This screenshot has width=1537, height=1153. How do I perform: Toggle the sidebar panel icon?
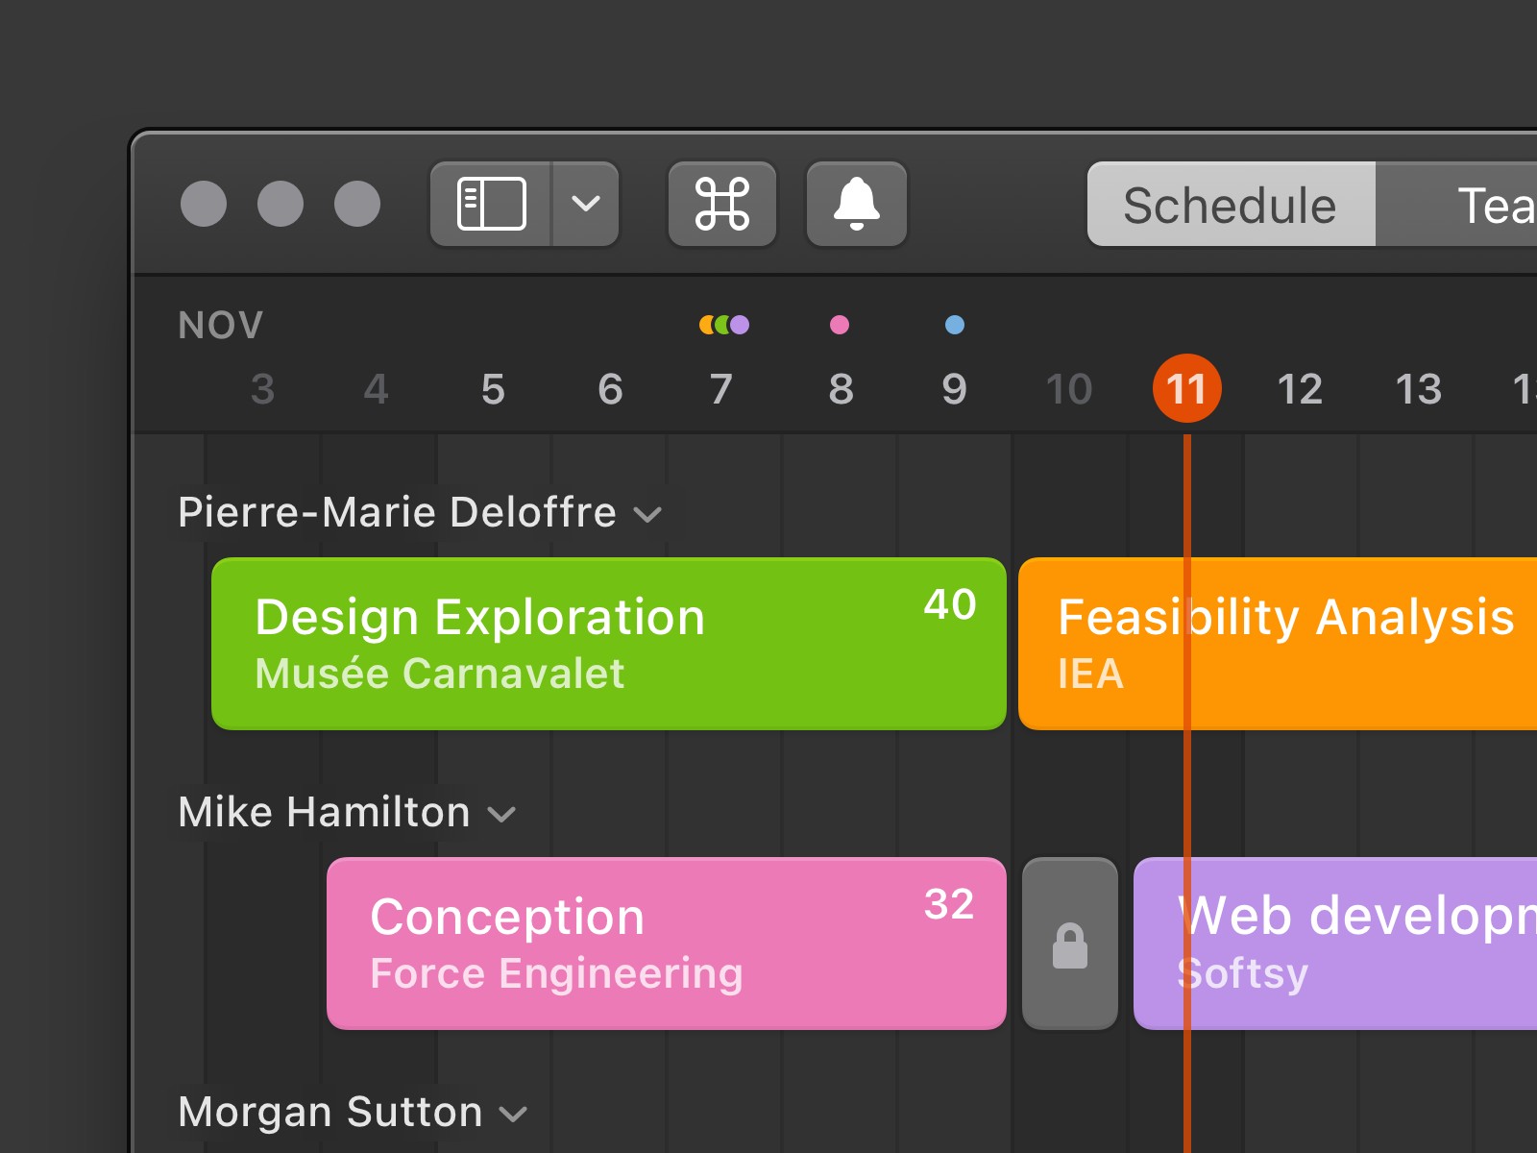coord(491,204)
